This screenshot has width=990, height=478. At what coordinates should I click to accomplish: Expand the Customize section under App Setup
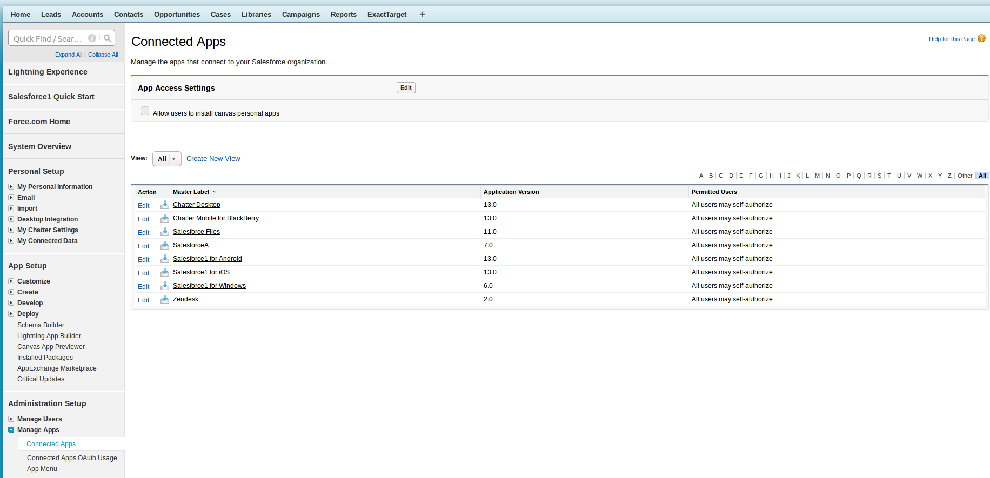(x=11, y=281)
